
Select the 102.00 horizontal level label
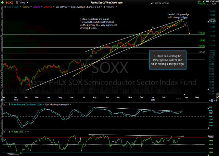[202, 52]
